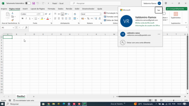Align cell text to the left
This screenshot has height=106, width=189.
(55, 19)
